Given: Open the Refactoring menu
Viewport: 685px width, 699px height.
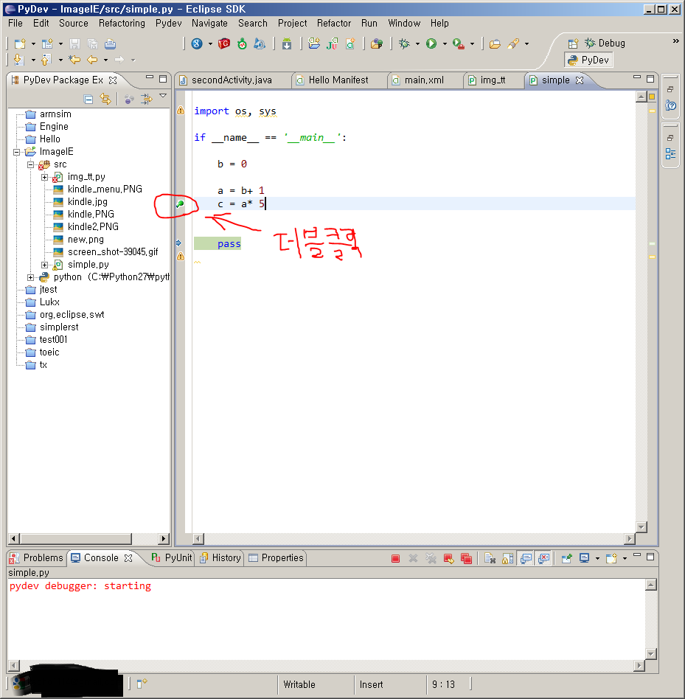Looking at the screenshot, I should click(x=122, y=23).
